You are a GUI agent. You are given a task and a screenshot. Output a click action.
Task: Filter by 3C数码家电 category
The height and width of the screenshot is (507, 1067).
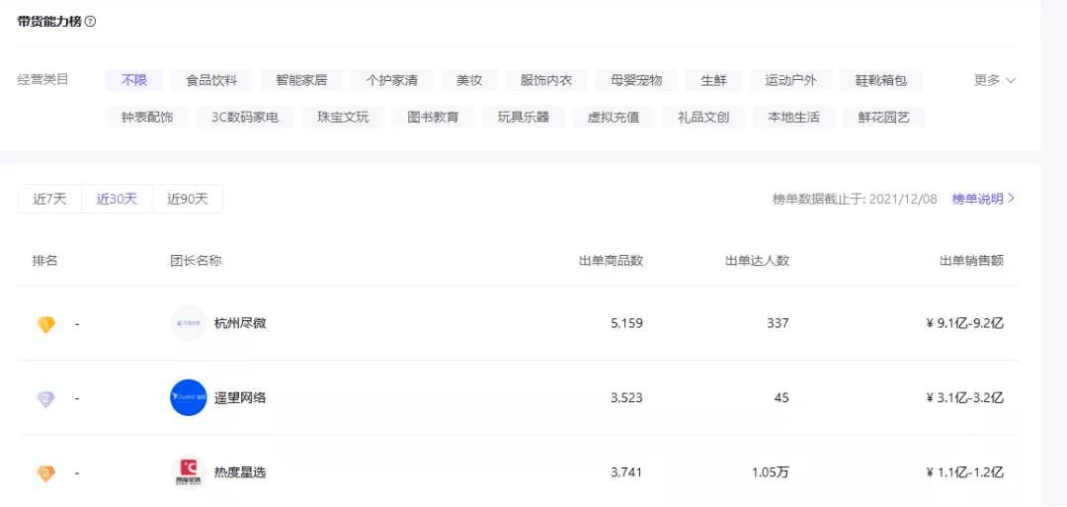[x=245, y=117]
